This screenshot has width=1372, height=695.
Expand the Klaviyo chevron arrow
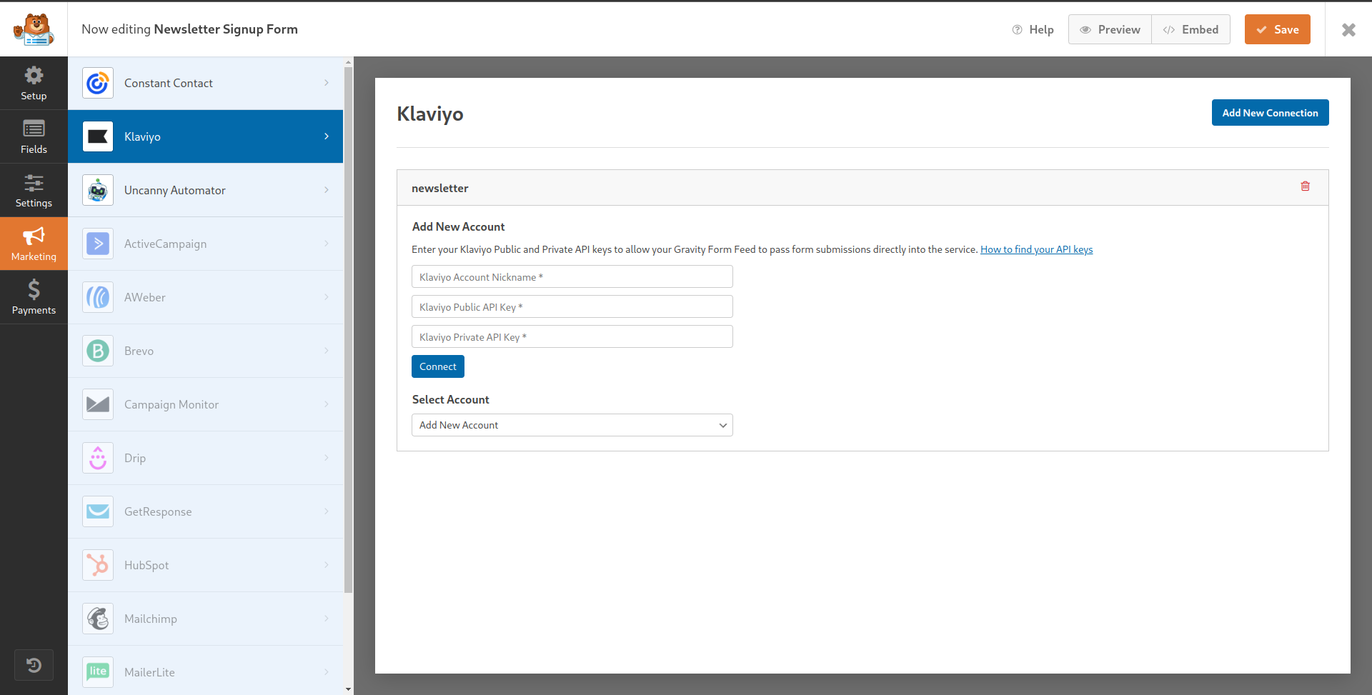click(x=327, y=136)
